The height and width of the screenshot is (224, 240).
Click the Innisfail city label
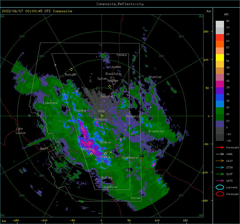108,96
